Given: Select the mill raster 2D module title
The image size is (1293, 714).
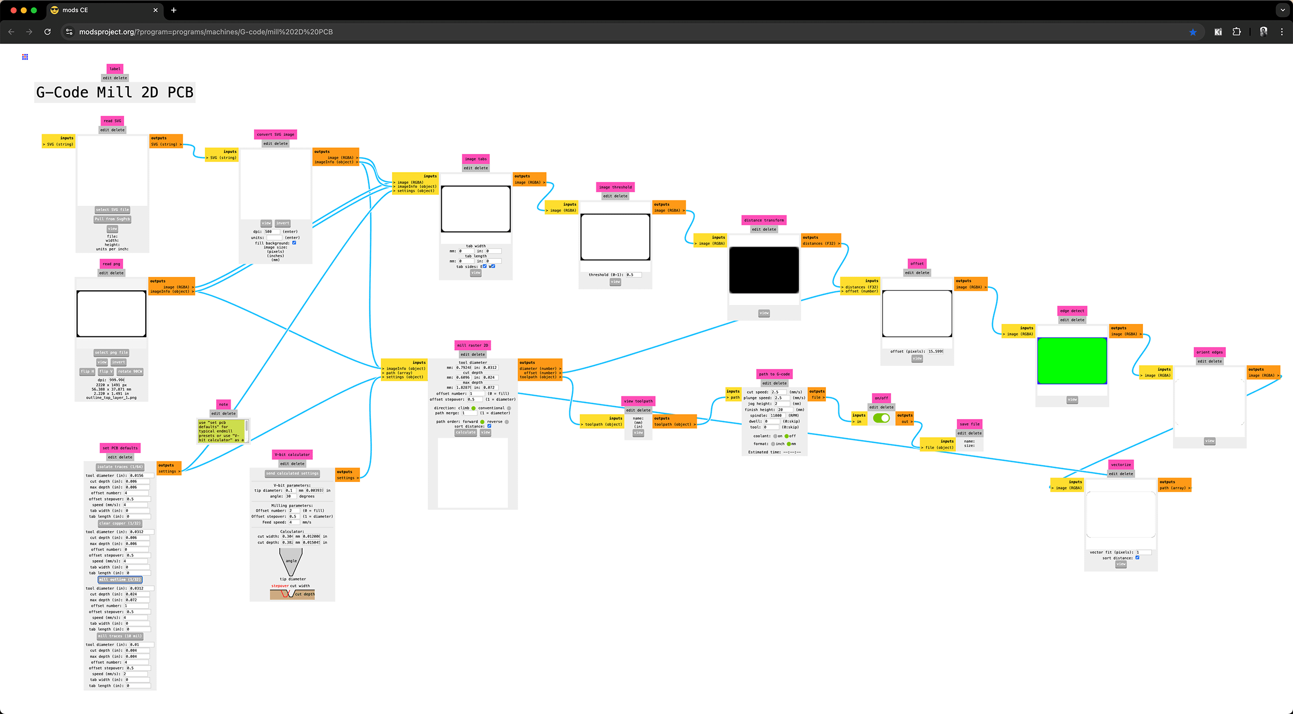Looking at the screenshot, I should point(473,345).
